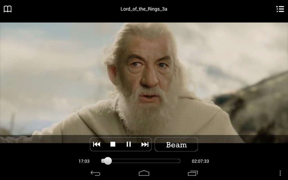The height and width of the screenshot is (180, 288).
Task: Open the playlist menu icon
Action: click(280, 9)
